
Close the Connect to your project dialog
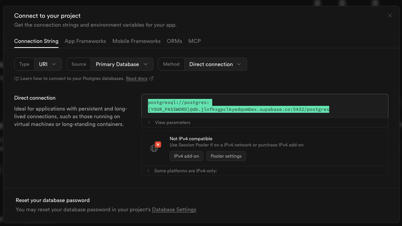390,16
